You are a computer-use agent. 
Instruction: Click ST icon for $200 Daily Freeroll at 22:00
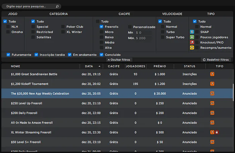coord(212,113)
